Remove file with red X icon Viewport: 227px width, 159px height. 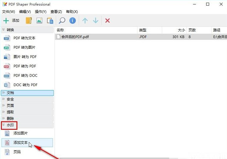(x=107, y=20)
